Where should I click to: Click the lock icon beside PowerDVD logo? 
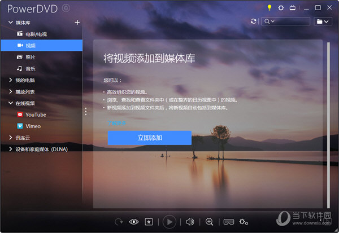66,8
